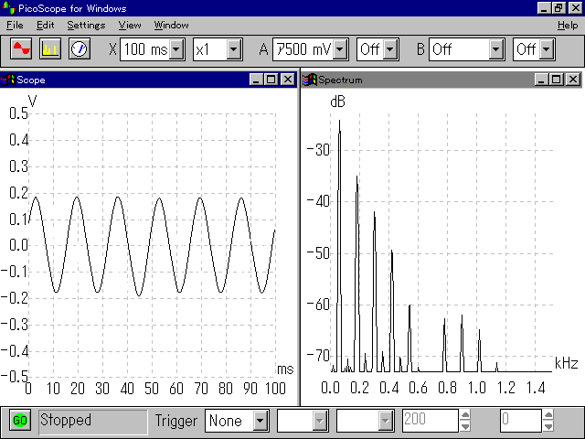Increase the trigger threshold value 200
The height and width of the screenshot is (439, 585).
[x=465, y=415]
